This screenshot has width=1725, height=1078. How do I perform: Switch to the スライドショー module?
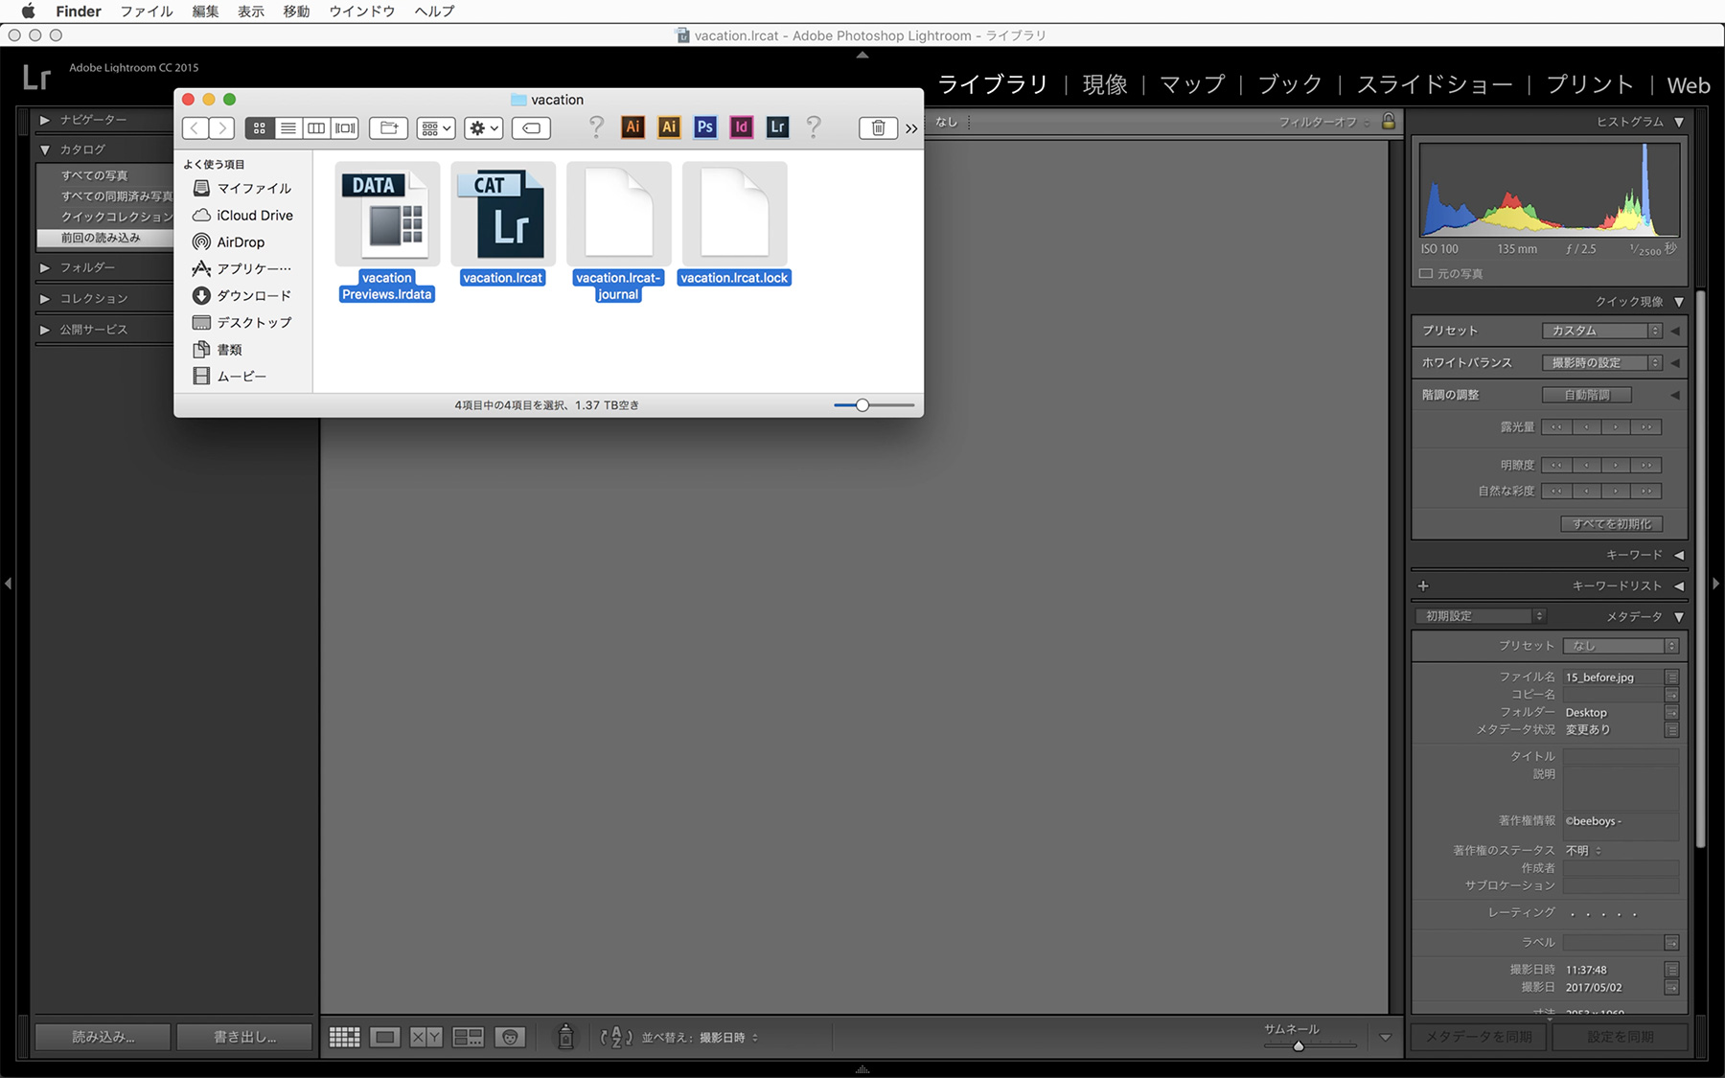pyautogui.click(x=1435, y=84)
